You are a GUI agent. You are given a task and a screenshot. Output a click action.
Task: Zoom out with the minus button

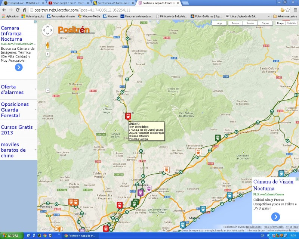(48, 90)
